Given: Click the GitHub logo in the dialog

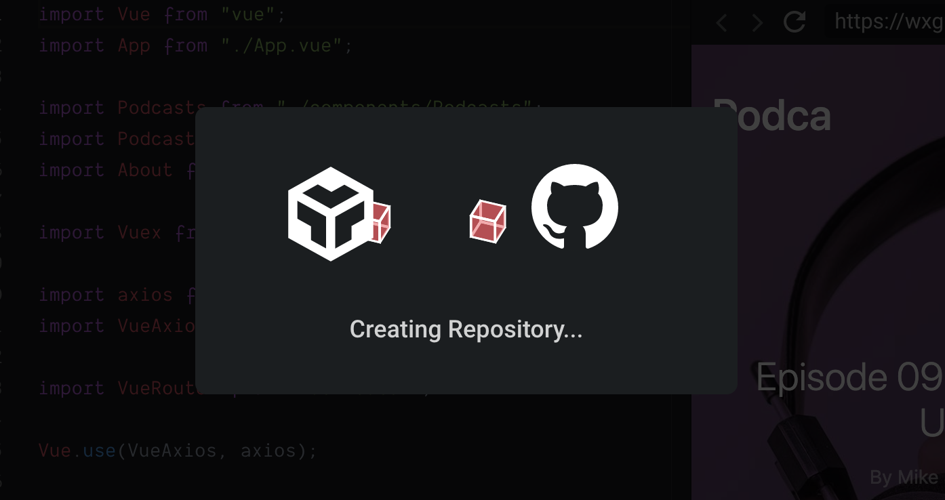Looking at the screenshot, I should (575, 207).
